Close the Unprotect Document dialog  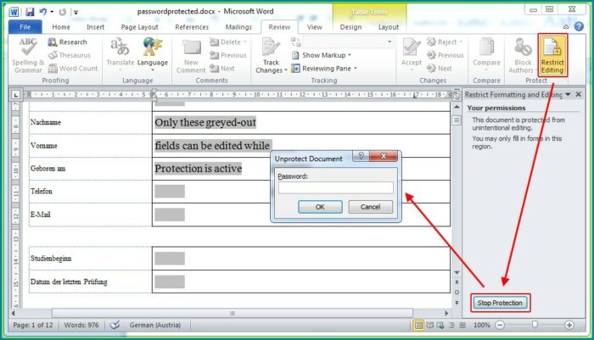384,156
